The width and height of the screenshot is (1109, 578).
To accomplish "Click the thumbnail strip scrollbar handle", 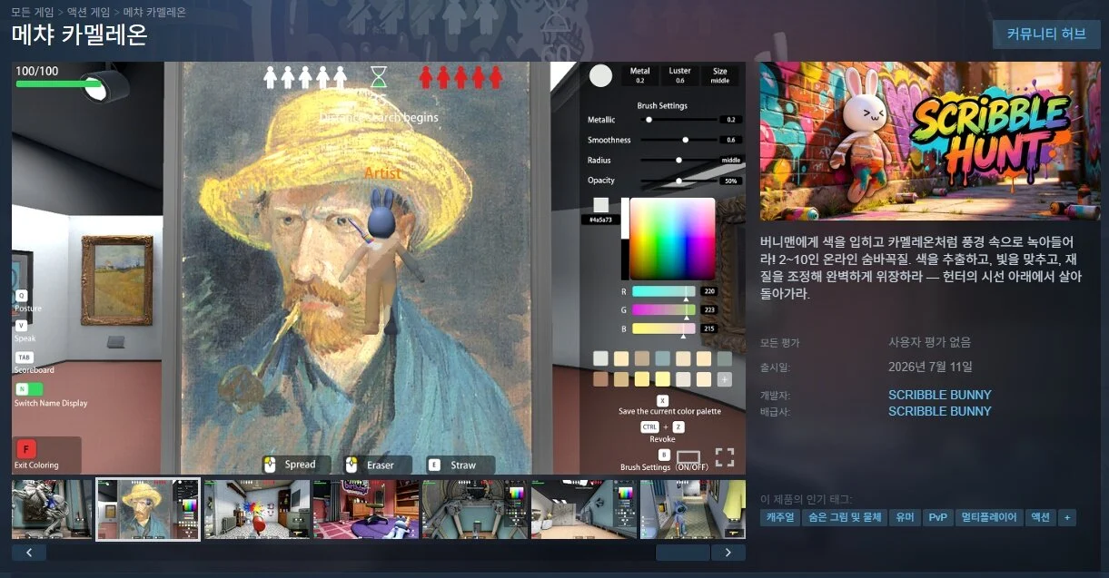I will 682,552.
